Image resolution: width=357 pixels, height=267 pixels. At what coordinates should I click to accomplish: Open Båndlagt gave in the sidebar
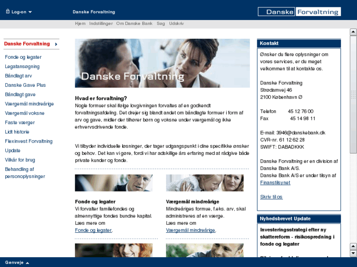tap(20, 94)
